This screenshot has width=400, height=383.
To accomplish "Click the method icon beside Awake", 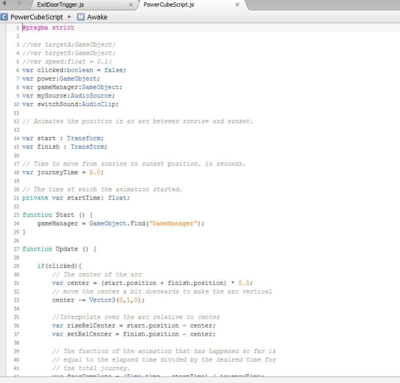I will tap(81, 17).
